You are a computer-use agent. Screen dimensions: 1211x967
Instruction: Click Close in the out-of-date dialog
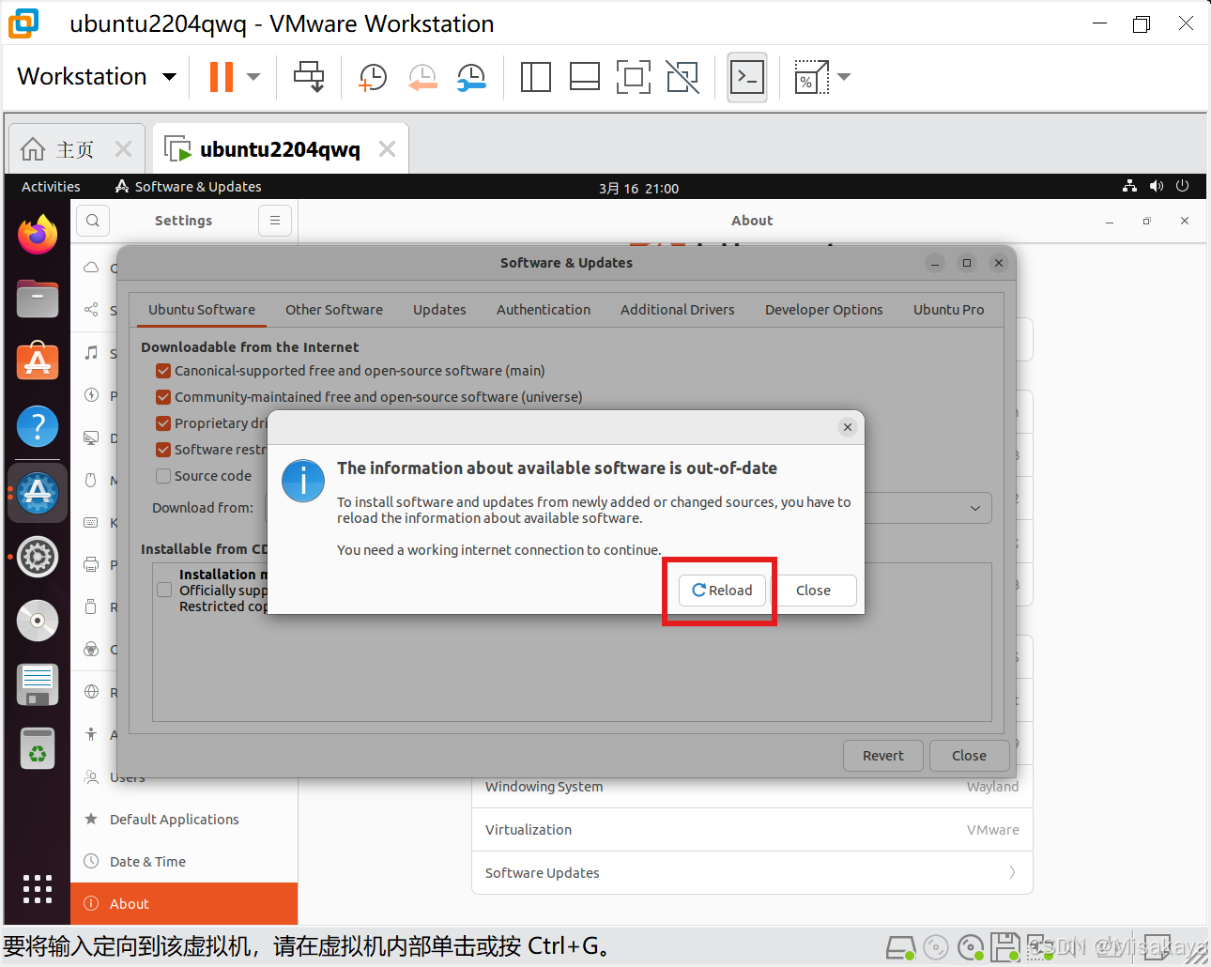point(813,591)
